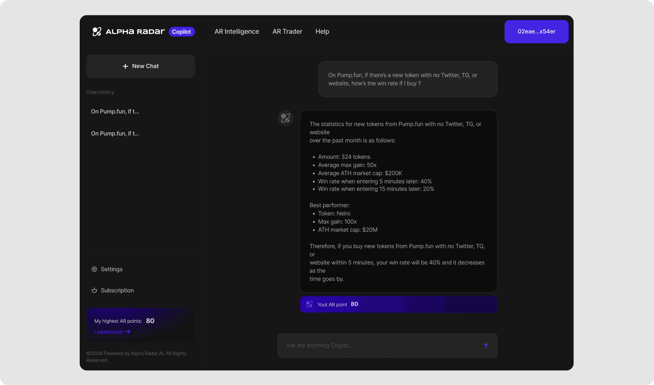This screenshot has height=385, width=654.
Task: Open the Help menu
Action: 322,31
